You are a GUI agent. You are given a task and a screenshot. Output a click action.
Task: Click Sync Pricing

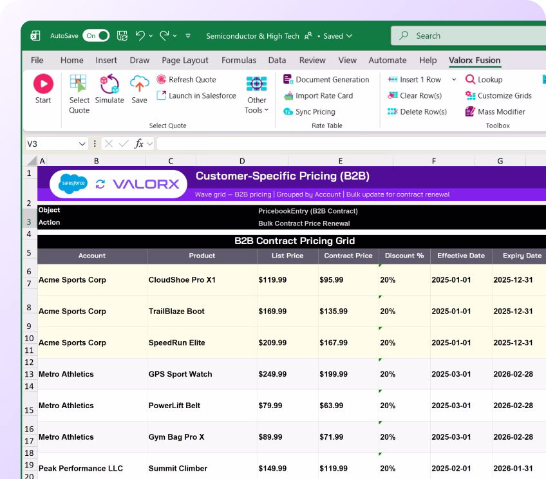pyautogui.click(x=309, y=112)
